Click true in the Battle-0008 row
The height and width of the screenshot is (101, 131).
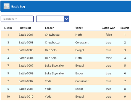coord(108,42)
